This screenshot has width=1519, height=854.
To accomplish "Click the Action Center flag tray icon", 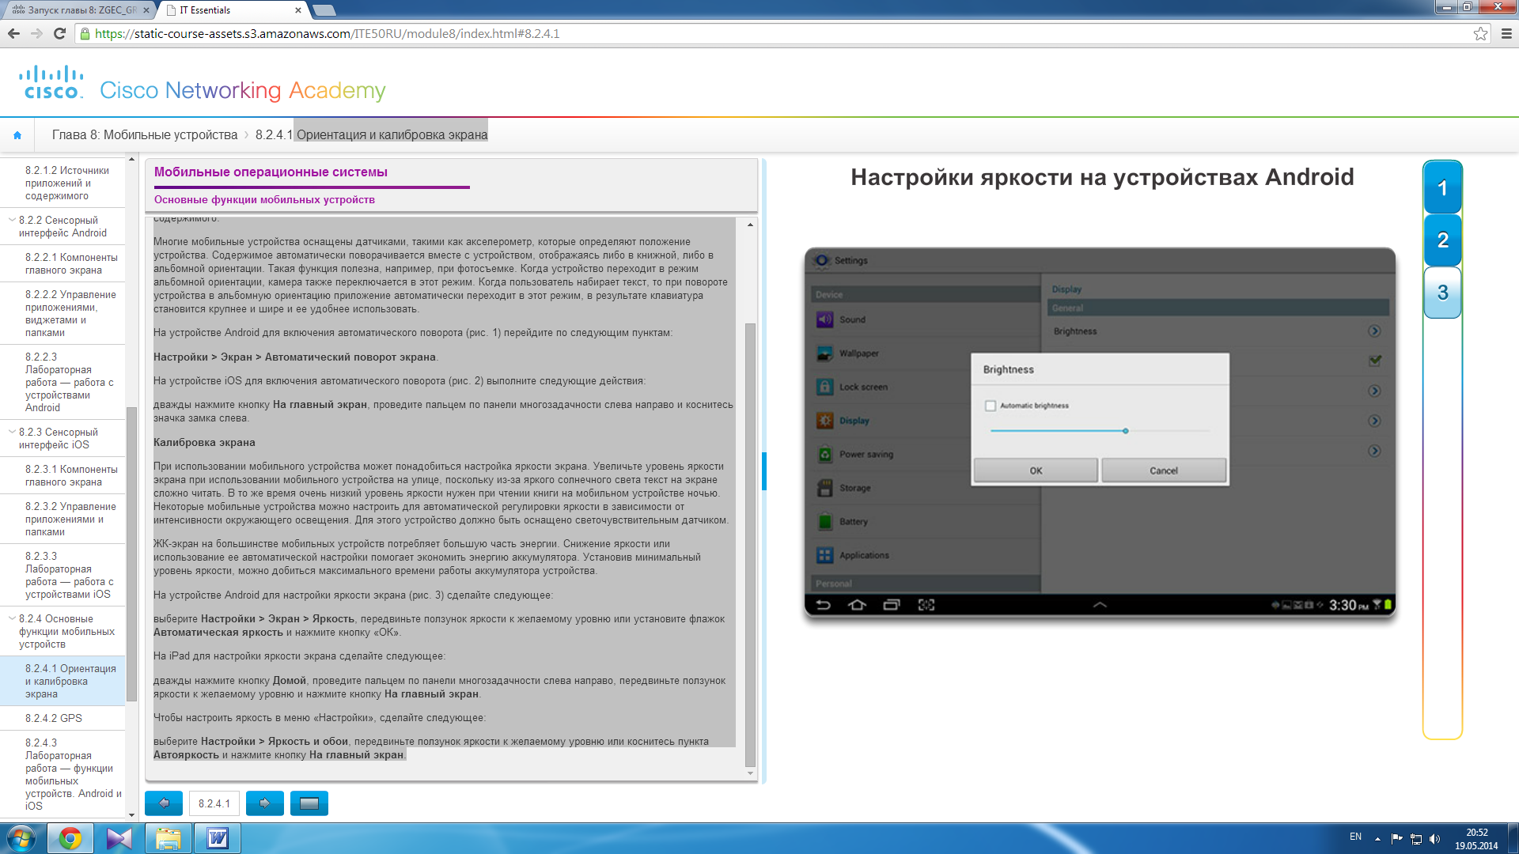I will (x=1396, y=839).
